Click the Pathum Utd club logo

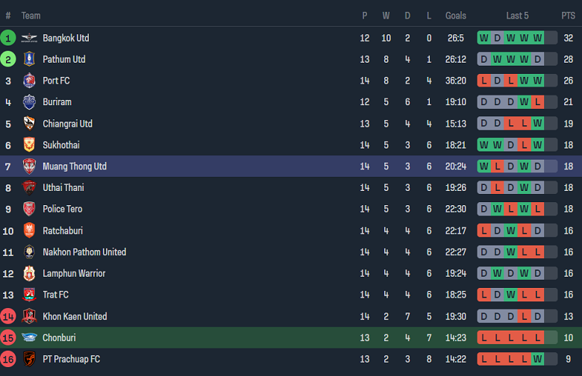29,60
